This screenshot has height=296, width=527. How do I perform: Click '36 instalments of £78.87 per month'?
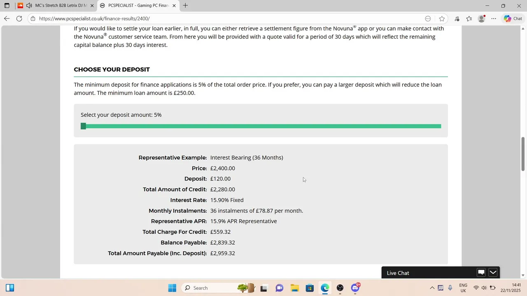[x=257, y=211]
